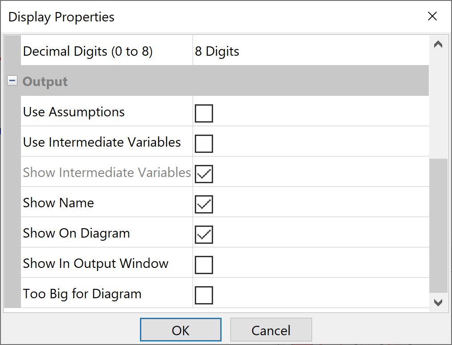452x345 pixels.
Task: Click the Show In Output Window label
Action: pyautogui.click(x=95, y=263)
